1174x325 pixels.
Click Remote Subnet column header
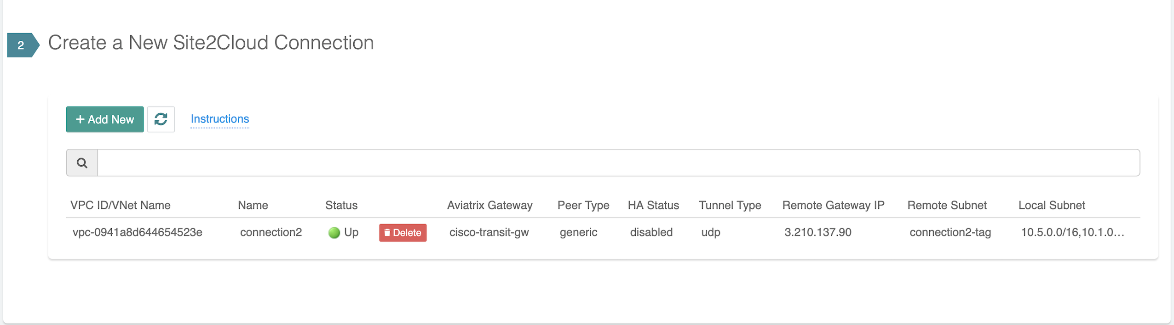[x=947, y=205]
